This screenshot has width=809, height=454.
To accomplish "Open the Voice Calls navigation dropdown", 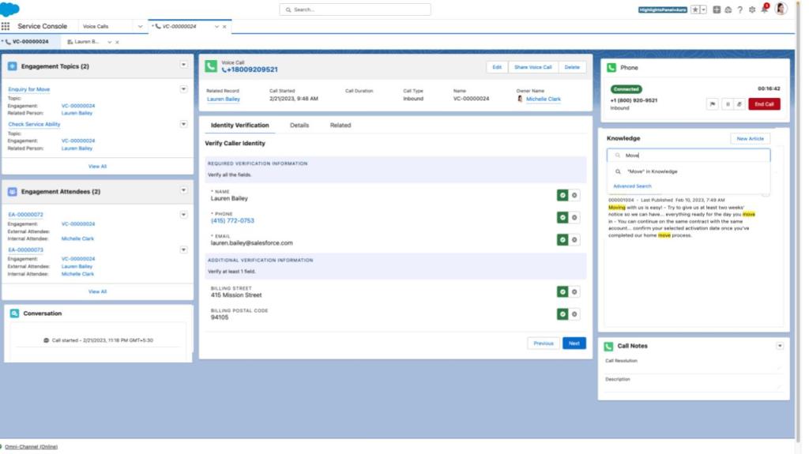I will click(141, 26).
